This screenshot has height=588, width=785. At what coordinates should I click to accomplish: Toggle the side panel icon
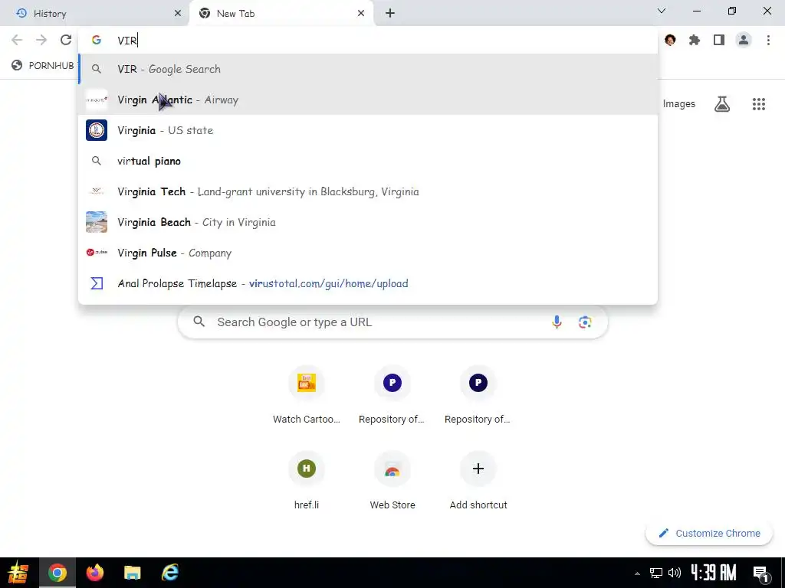[x=719, y=40]
